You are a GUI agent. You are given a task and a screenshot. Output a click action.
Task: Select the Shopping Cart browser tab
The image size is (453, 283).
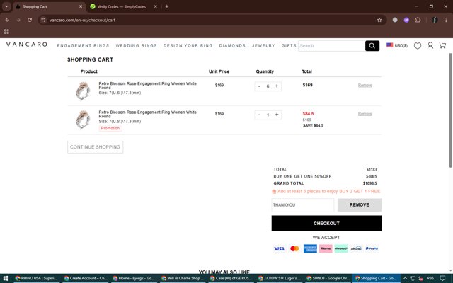[47, 6]
